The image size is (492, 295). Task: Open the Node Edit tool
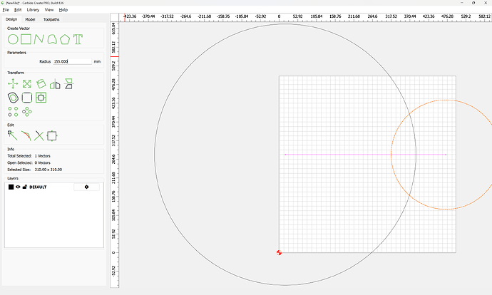(x=12, y=135)
